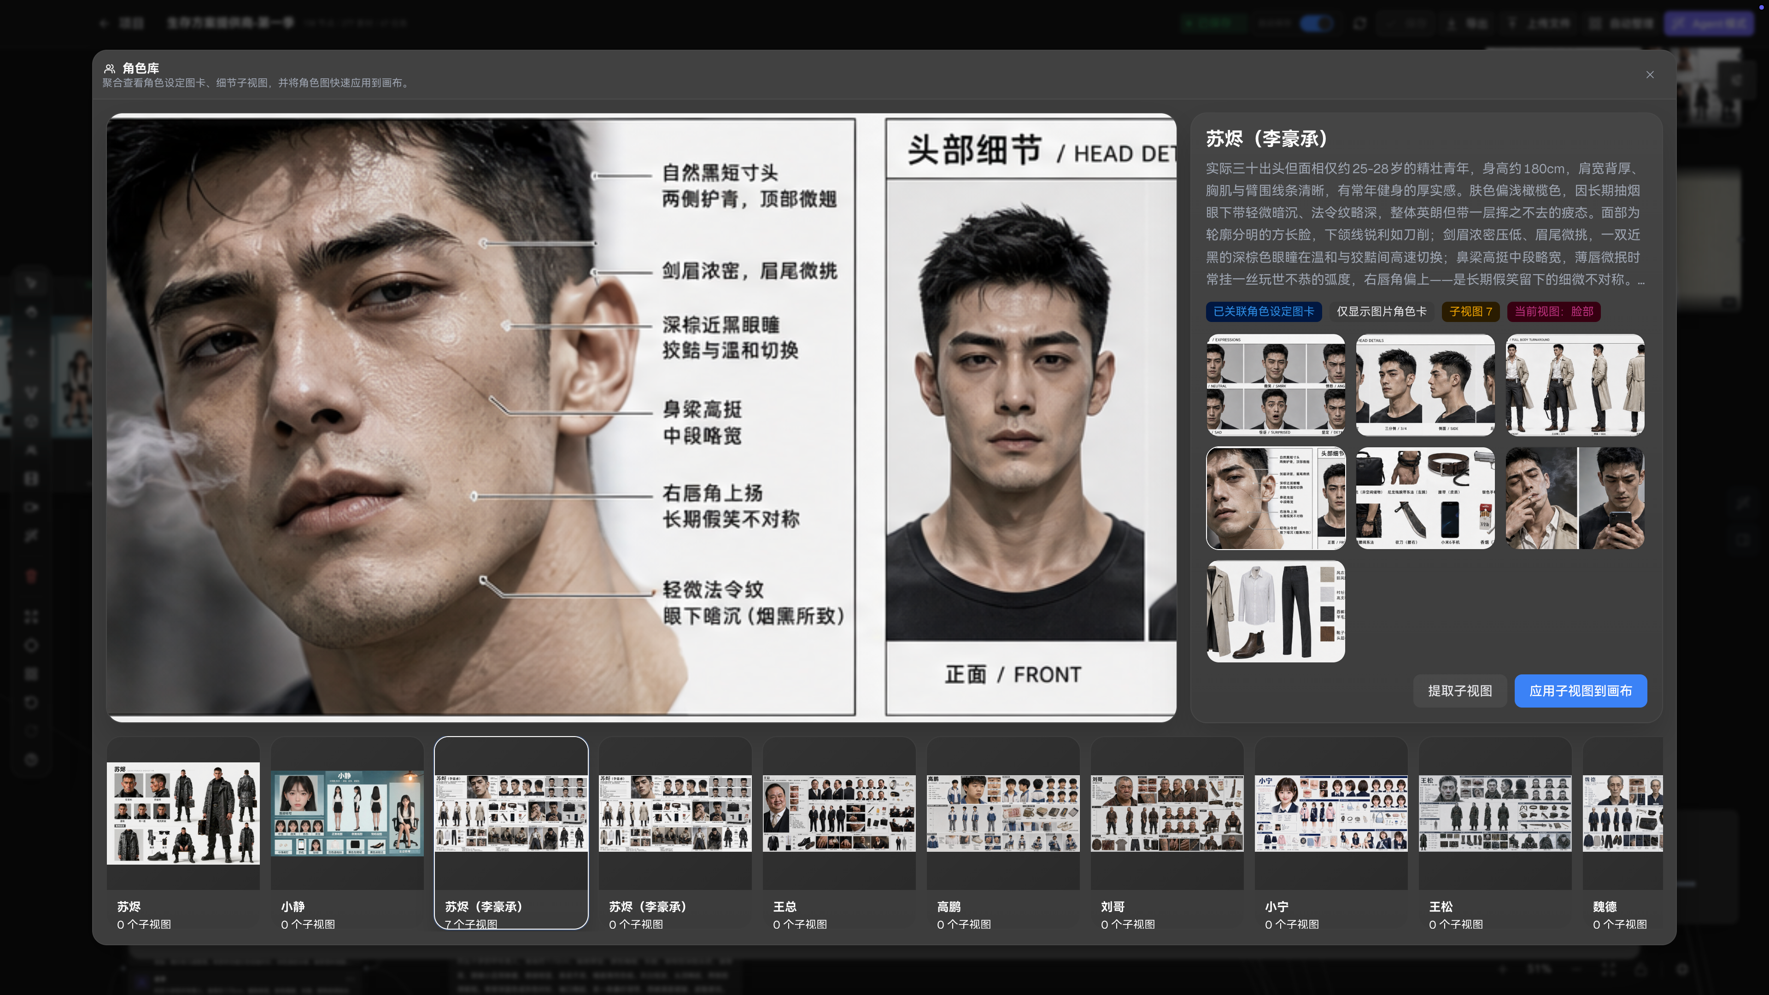Select the 王松 character card
This screenshot has width=1769, height=995.
(x=1496, y=833)
